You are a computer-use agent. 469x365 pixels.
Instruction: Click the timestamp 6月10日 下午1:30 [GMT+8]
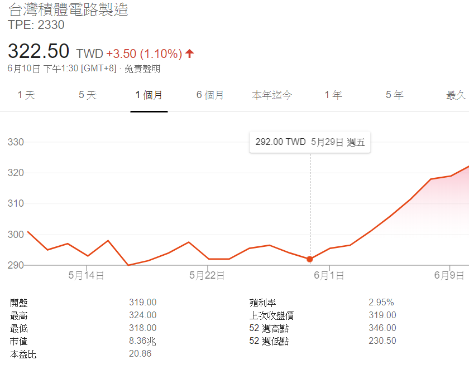point(62,69)
